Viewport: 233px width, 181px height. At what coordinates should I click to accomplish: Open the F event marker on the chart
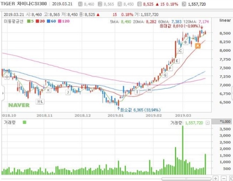170,68
